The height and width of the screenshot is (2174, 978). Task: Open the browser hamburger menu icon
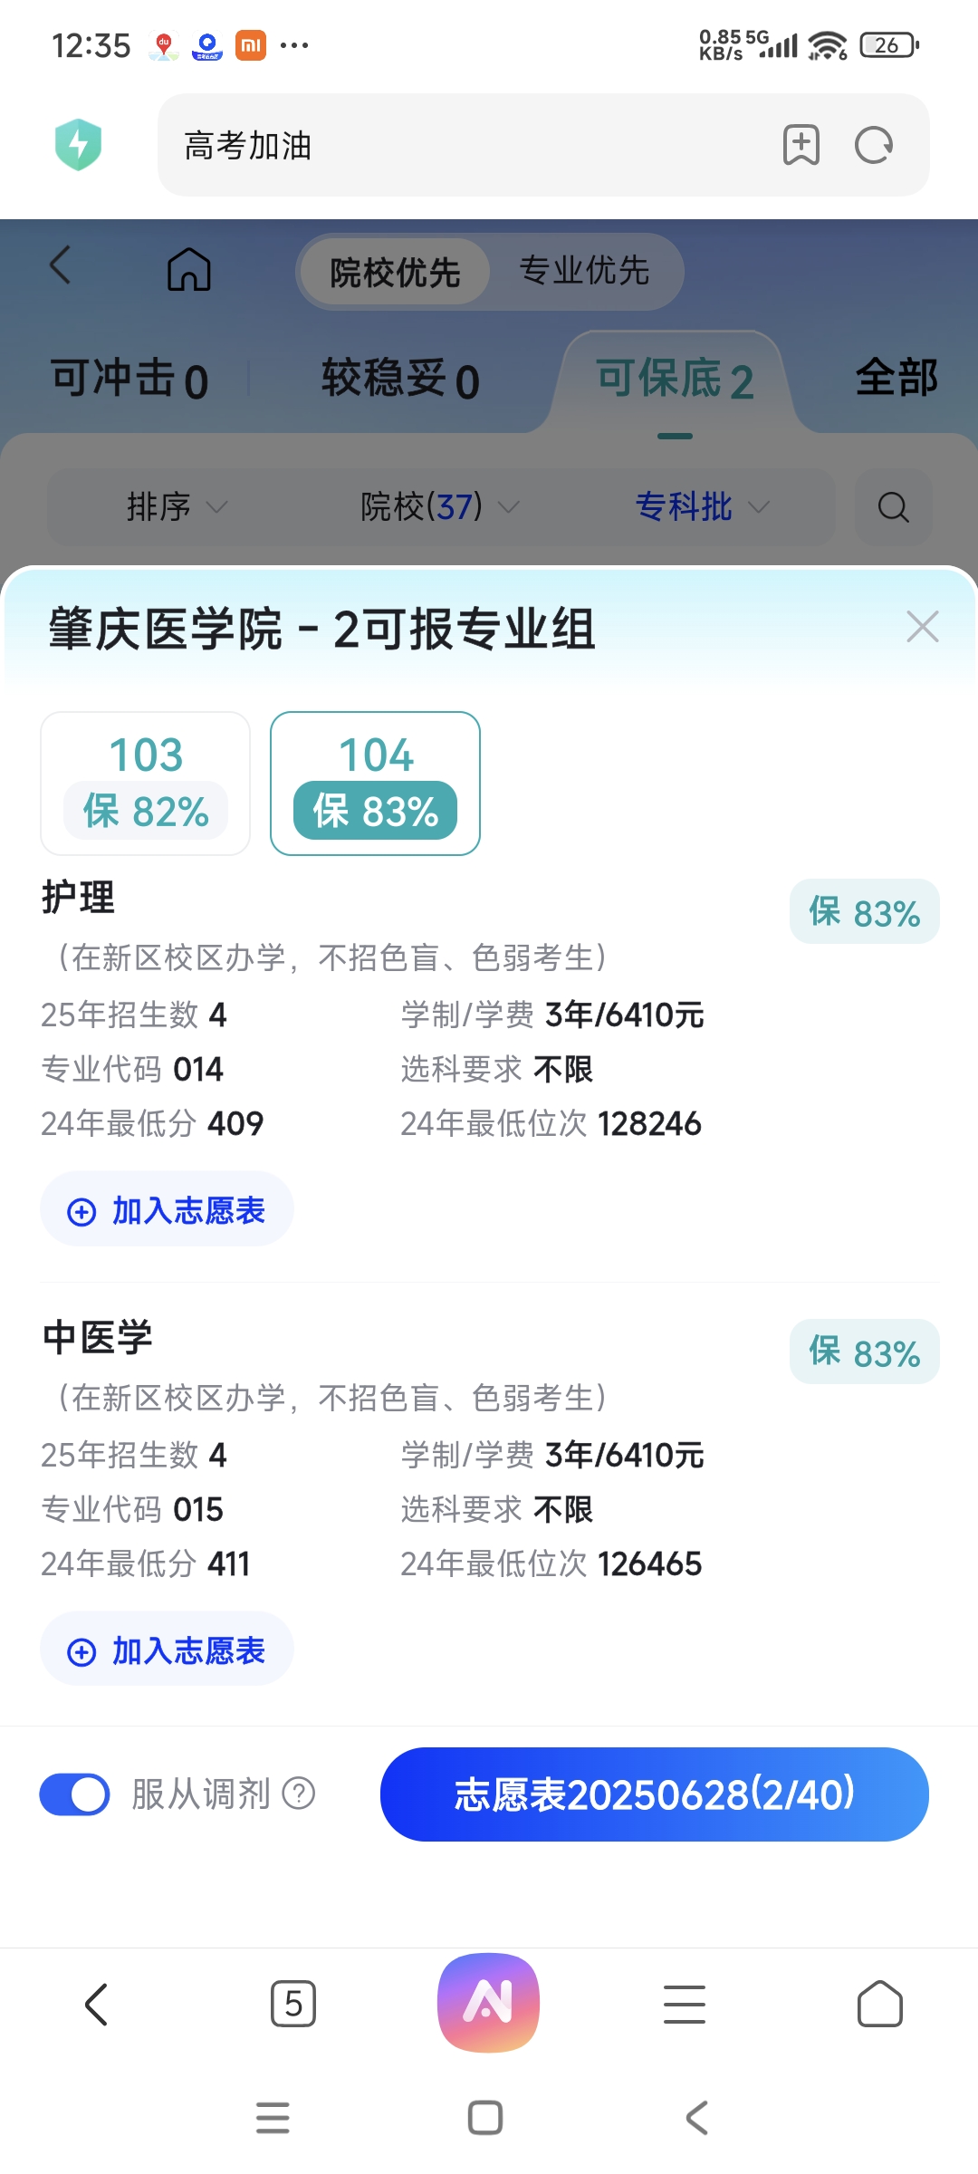pos(684,2004)
